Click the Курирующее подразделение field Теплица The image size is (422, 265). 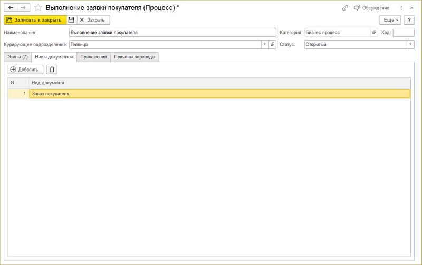[x=165, y=44]
